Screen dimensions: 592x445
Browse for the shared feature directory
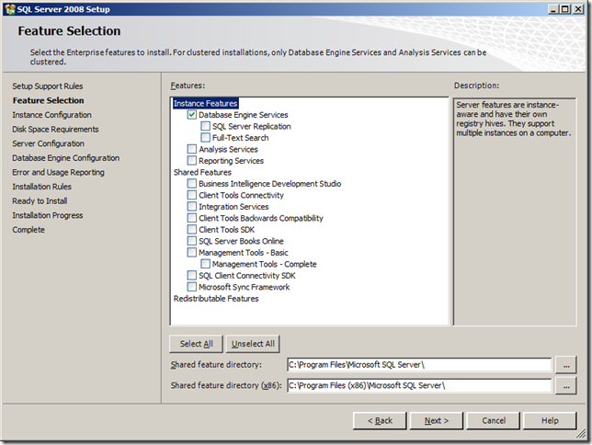[566, 365]
